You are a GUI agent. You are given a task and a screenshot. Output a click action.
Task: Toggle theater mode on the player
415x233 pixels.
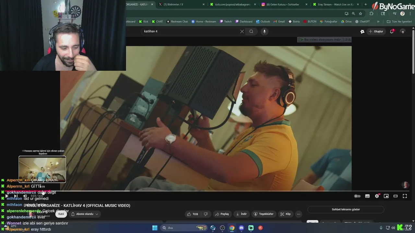pyautogui.click(x=396, y=196)
